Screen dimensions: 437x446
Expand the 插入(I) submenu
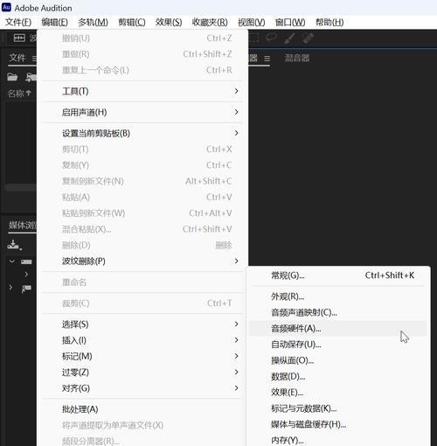point(142,340)
